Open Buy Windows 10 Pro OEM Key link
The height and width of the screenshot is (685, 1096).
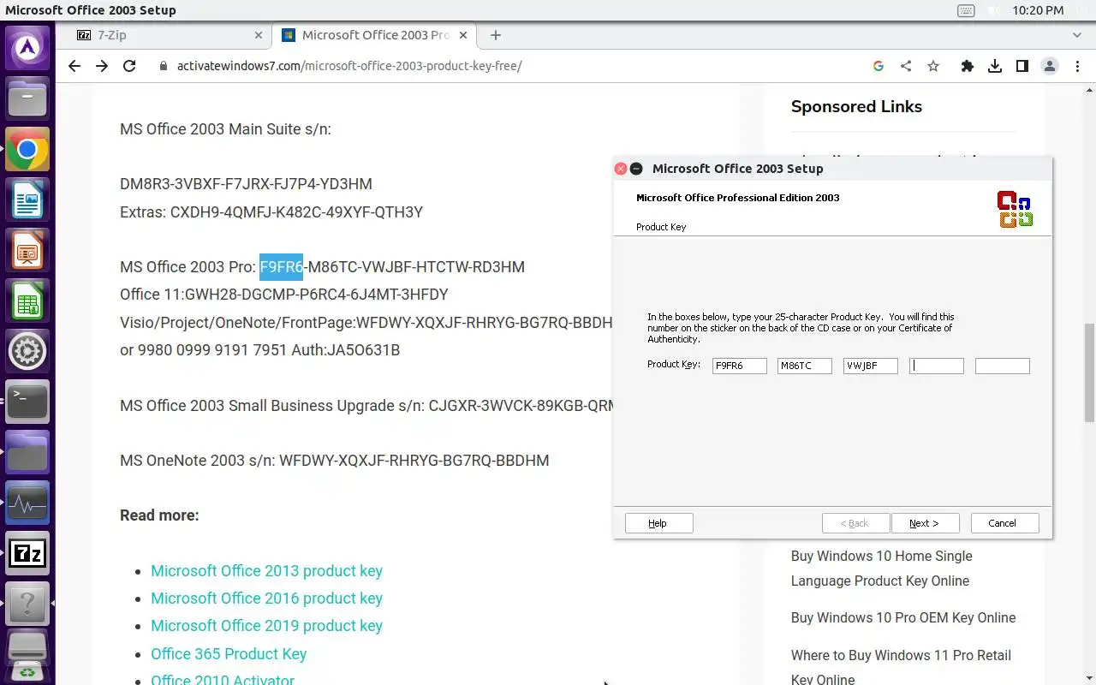tap(903, 618)
